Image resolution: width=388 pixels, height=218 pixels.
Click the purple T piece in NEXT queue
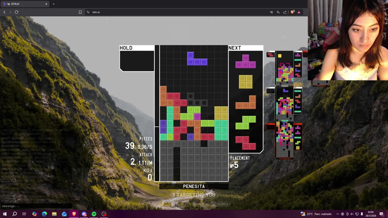[246, 61]
